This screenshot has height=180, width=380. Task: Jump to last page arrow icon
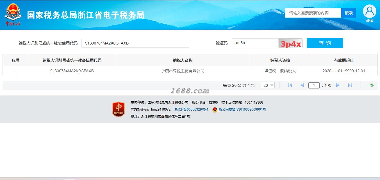[x=350, y=85]
